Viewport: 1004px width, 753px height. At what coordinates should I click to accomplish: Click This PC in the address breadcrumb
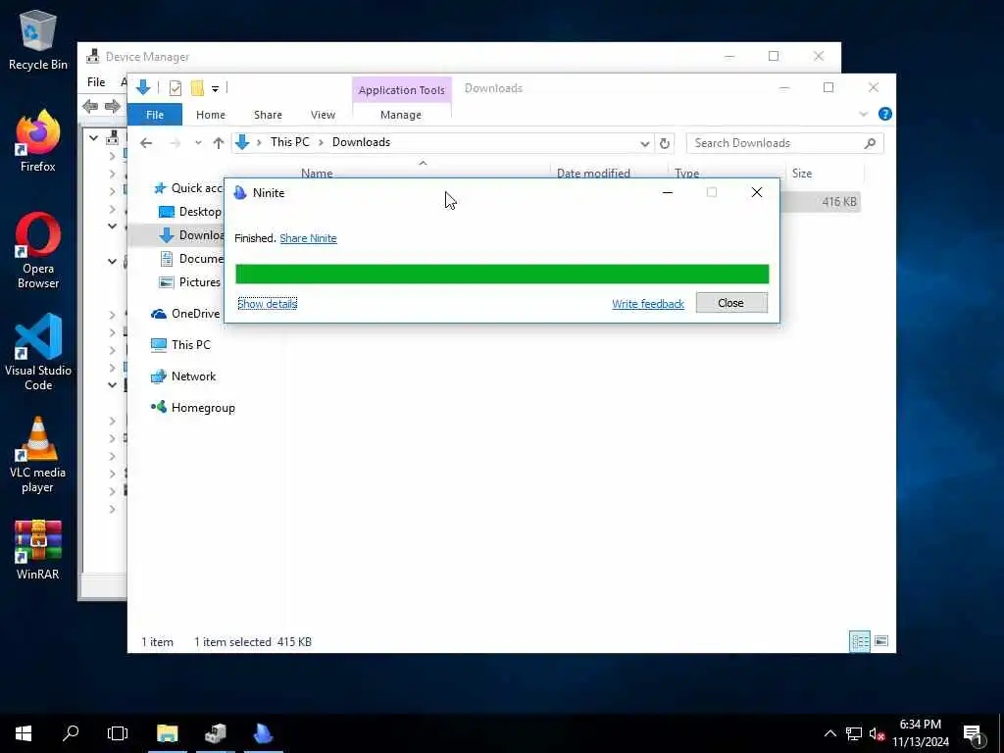coord(289,142)
